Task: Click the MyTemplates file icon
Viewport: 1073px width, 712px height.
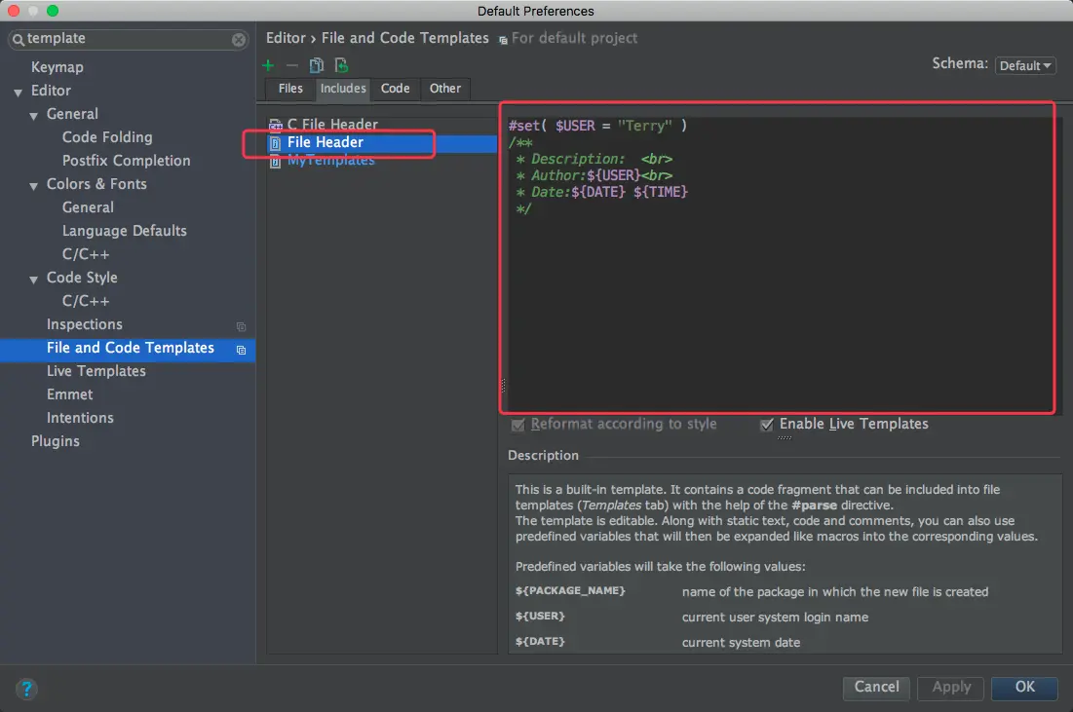Action: [x=275, y=162]
